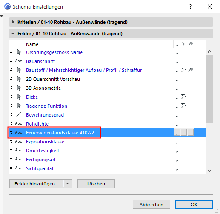The image size is (220, 214).
Task: Collapse the Felder panel
Action: 13,34
